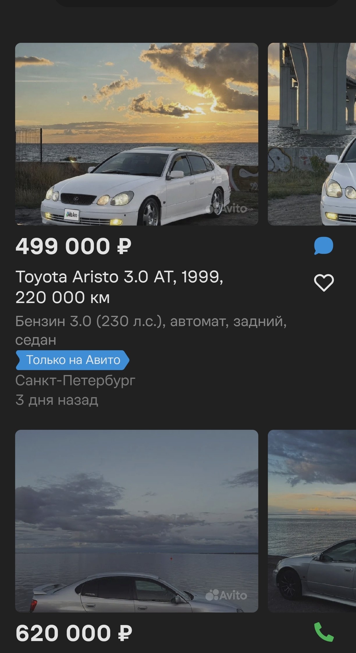The height and width of the screenshot is (653, 356).
Task: View second photo of silver car
Action: pyautogui.click(x=312, y=521)
